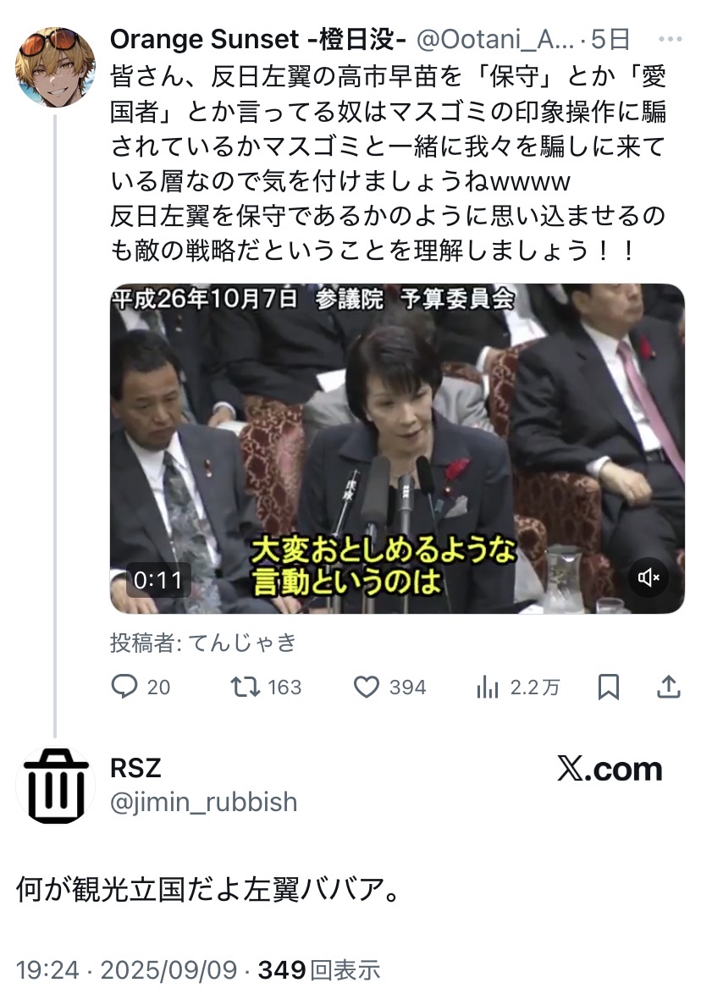701x1005 pixels.
Task: Tap the share upload arrow icon
Action: pyautogui.click(x=668, y=687)
